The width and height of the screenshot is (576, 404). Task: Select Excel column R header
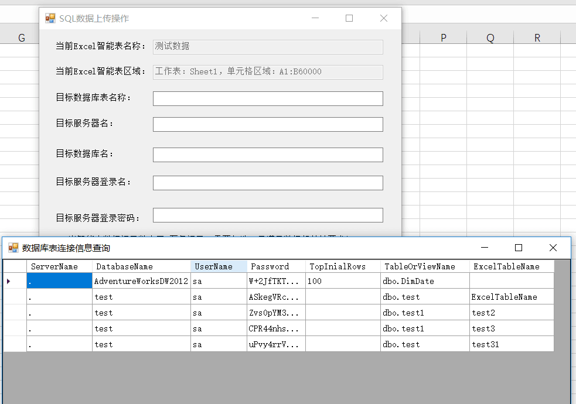(537, 37)
